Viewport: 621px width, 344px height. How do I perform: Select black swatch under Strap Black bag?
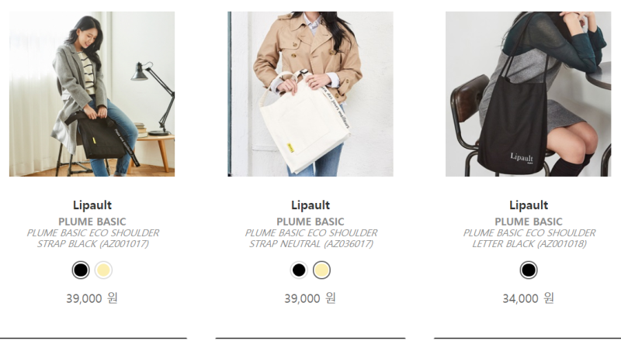[x=81, y=270]
